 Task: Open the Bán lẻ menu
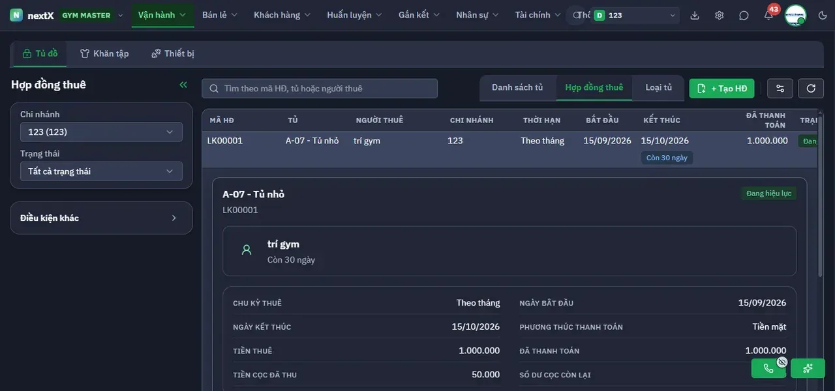click(220, 15)
